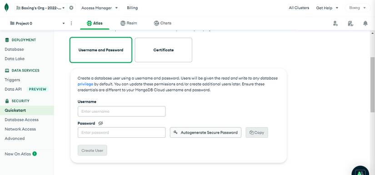
Task: Open the Boxing user account dropdown
Action: 358,8
